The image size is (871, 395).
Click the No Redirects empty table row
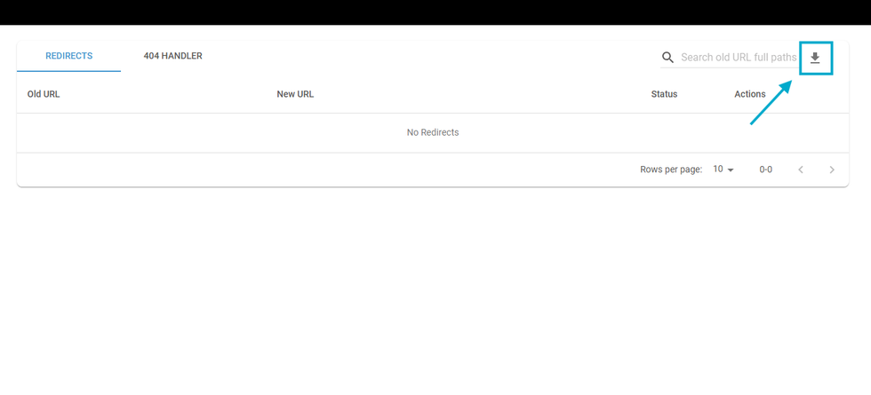tap(433, 132)
